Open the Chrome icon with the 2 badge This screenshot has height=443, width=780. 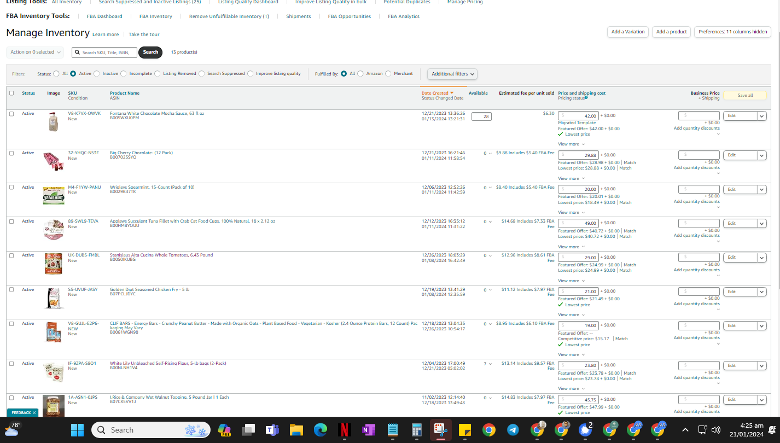586,430
